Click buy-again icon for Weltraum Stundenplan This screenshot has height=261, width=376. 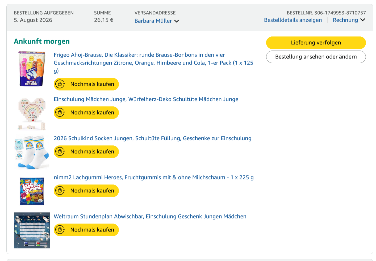point(60,230)
